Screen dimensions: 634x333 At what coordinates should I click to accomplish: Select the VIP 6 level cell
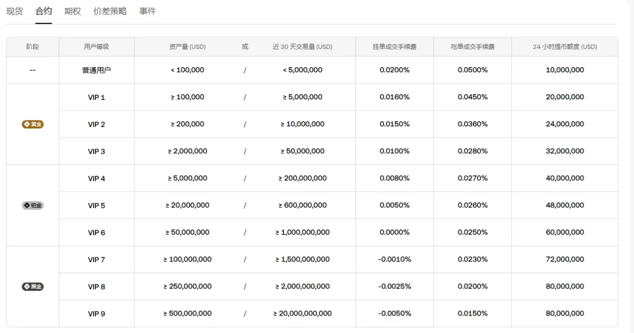pyautogui.click(x=97, y=233)
